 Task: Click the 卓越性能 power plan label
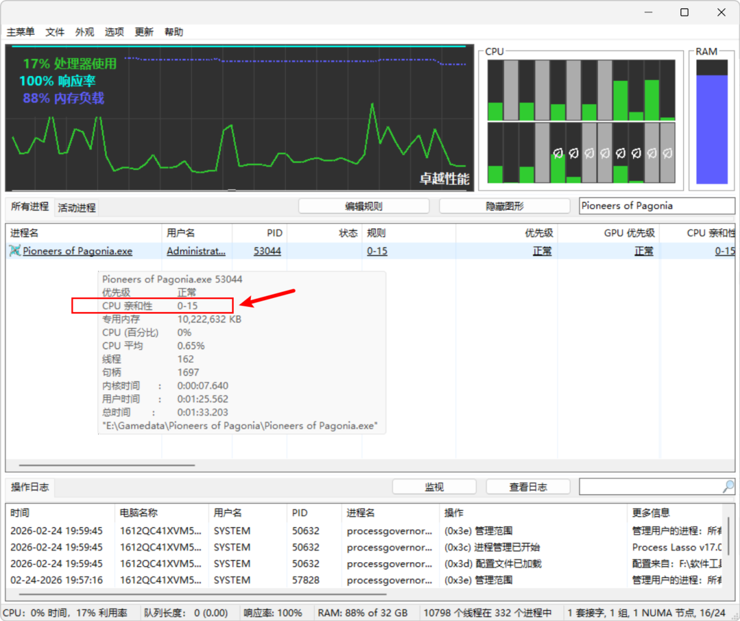[445, 179]
